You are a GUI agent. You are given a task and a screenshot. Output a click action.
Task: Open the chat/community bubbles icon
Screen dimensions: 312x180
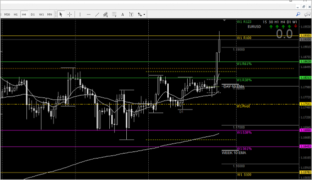(307, 14)
